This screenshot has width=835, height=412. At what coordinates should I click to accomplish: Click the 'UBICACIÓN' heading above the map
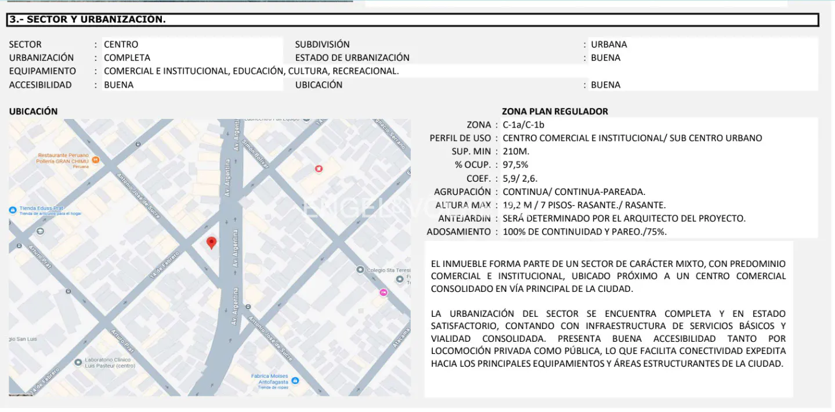(33, 111)
